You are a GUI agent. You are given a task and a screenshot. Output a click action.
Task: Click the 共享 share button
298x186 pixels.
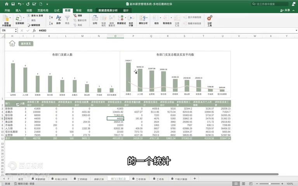(286, 10)
